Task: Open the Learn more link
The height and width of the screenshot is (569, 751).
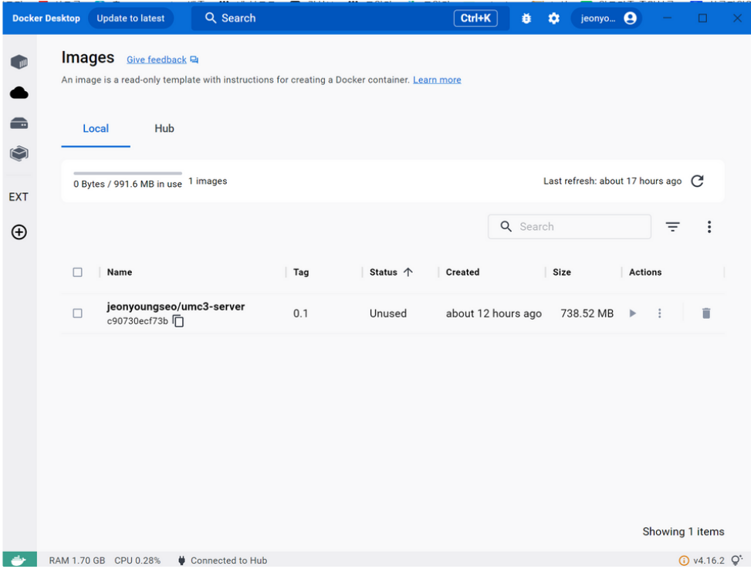Action: coord(437,80)
